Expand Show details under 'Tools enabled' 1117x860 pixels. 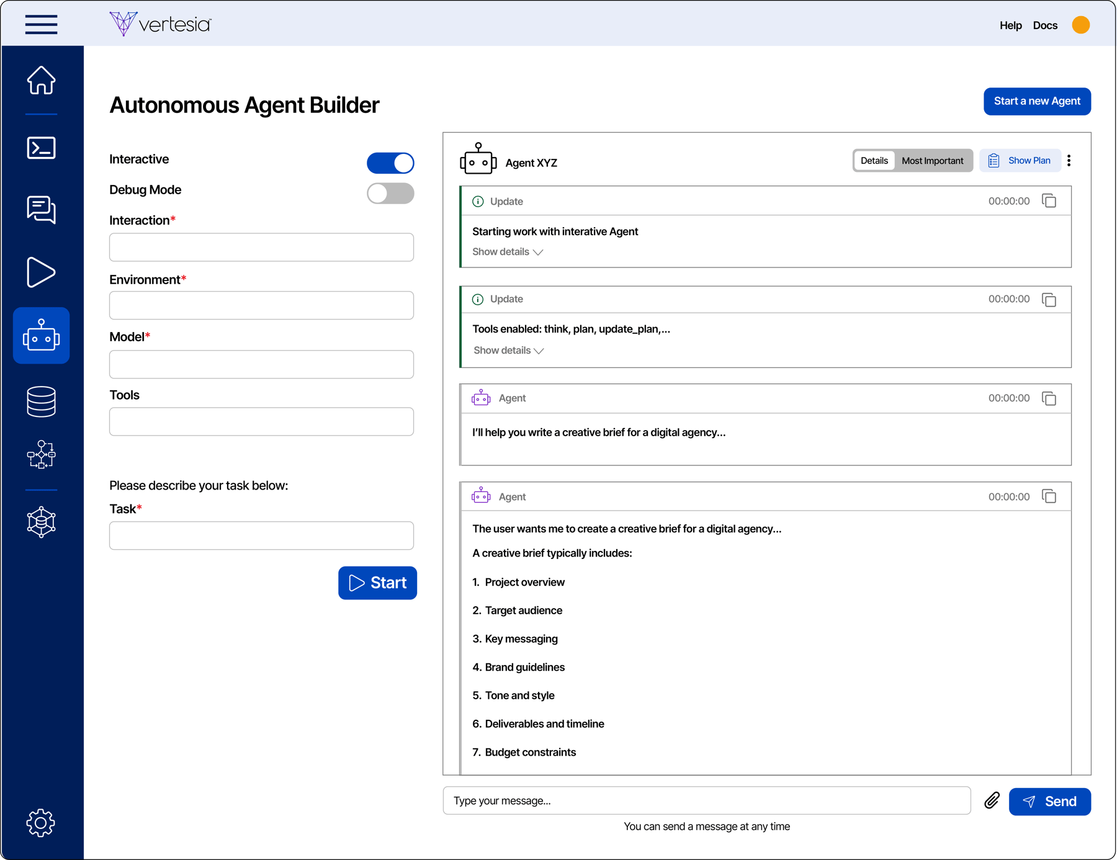pyautogui.click(x=509, y=351)
